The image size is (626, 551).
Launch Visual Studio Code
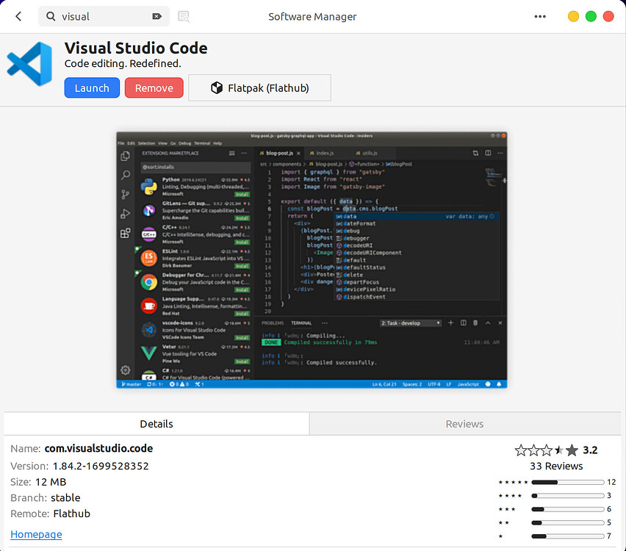click(92, 88)
